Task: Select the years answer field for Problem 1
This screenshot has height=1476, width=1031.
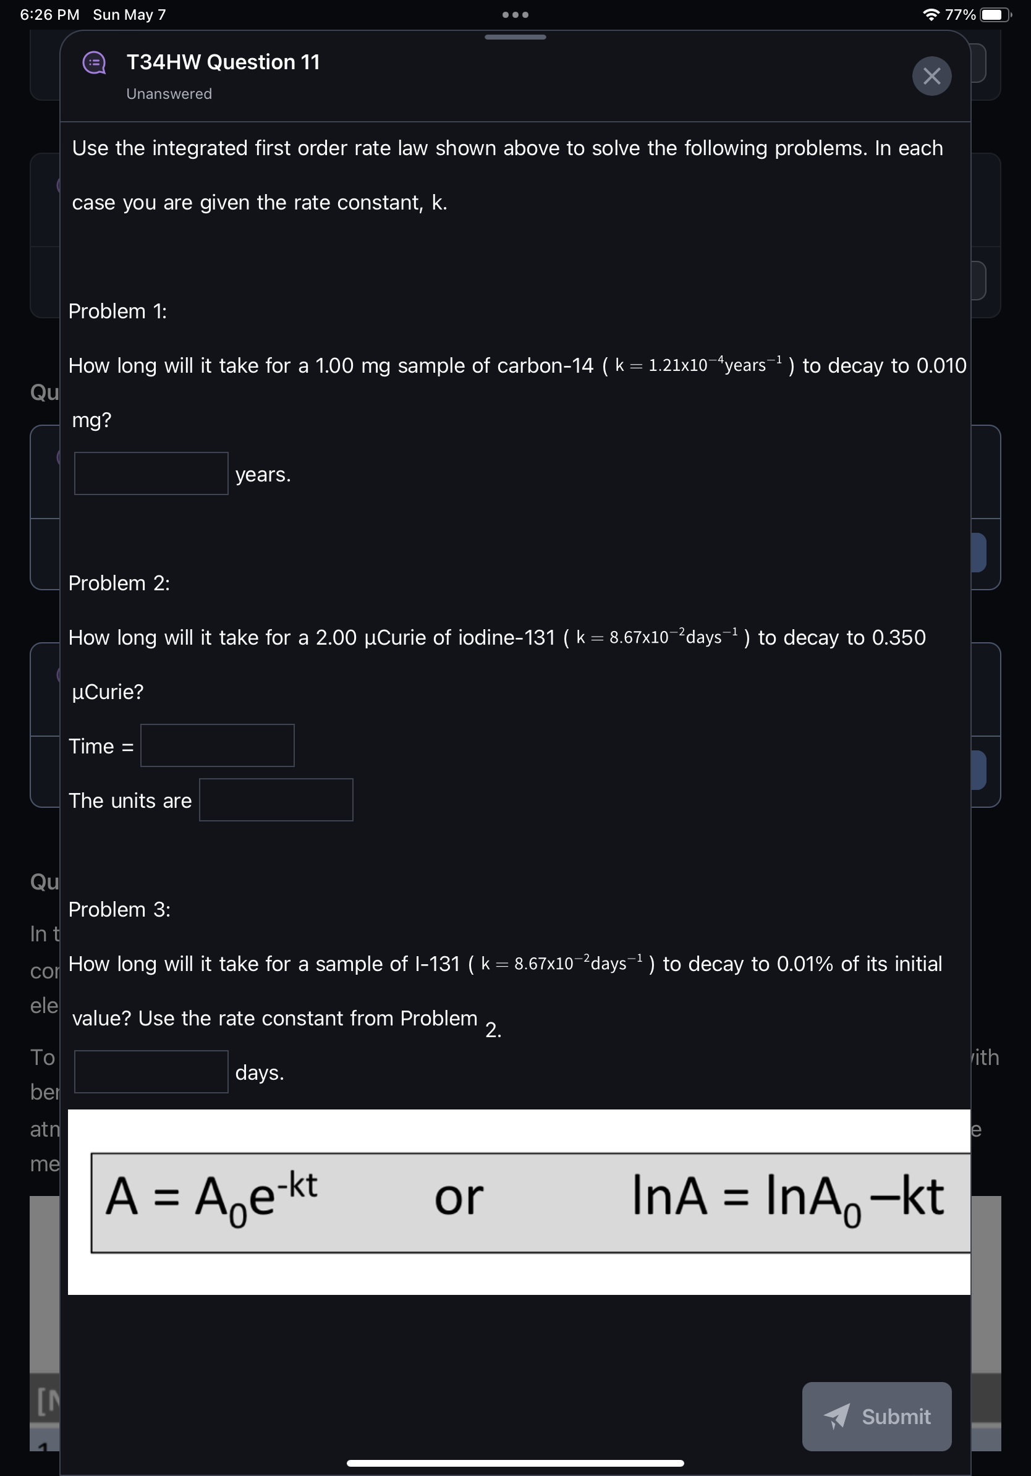Action: (x=151, y=474)
